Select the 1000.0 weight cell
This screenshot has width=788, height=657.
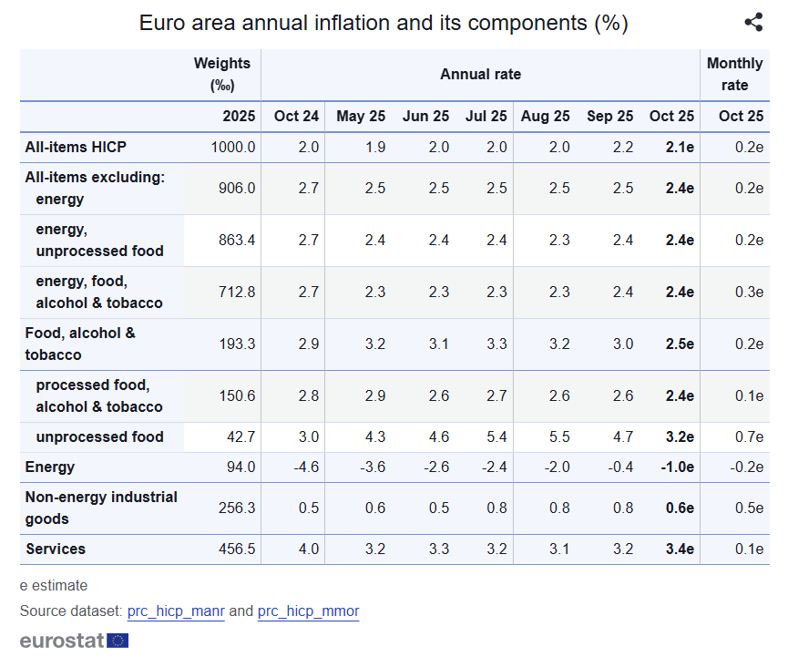click(233, 148)
